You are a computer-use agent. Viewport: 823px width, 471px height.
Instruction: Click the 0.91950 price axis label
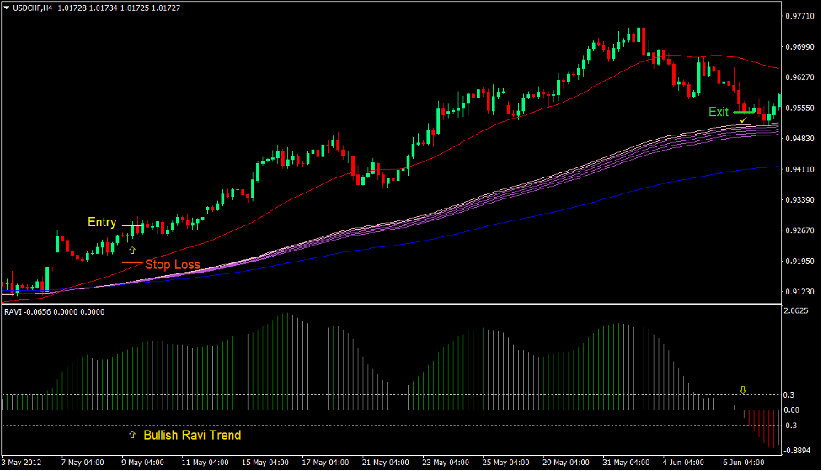(x=799, y=261)
